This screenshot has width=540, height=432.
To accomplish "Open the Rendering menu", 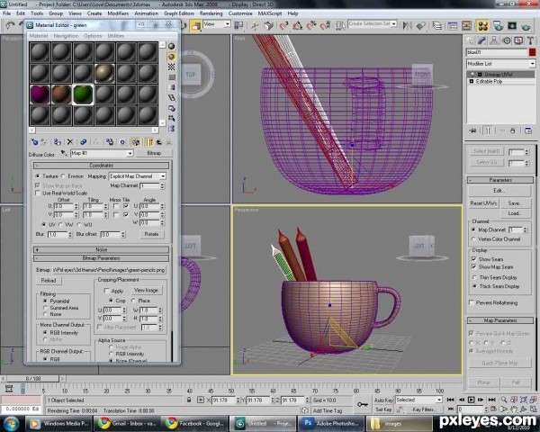I will click(x=211, y=13).
